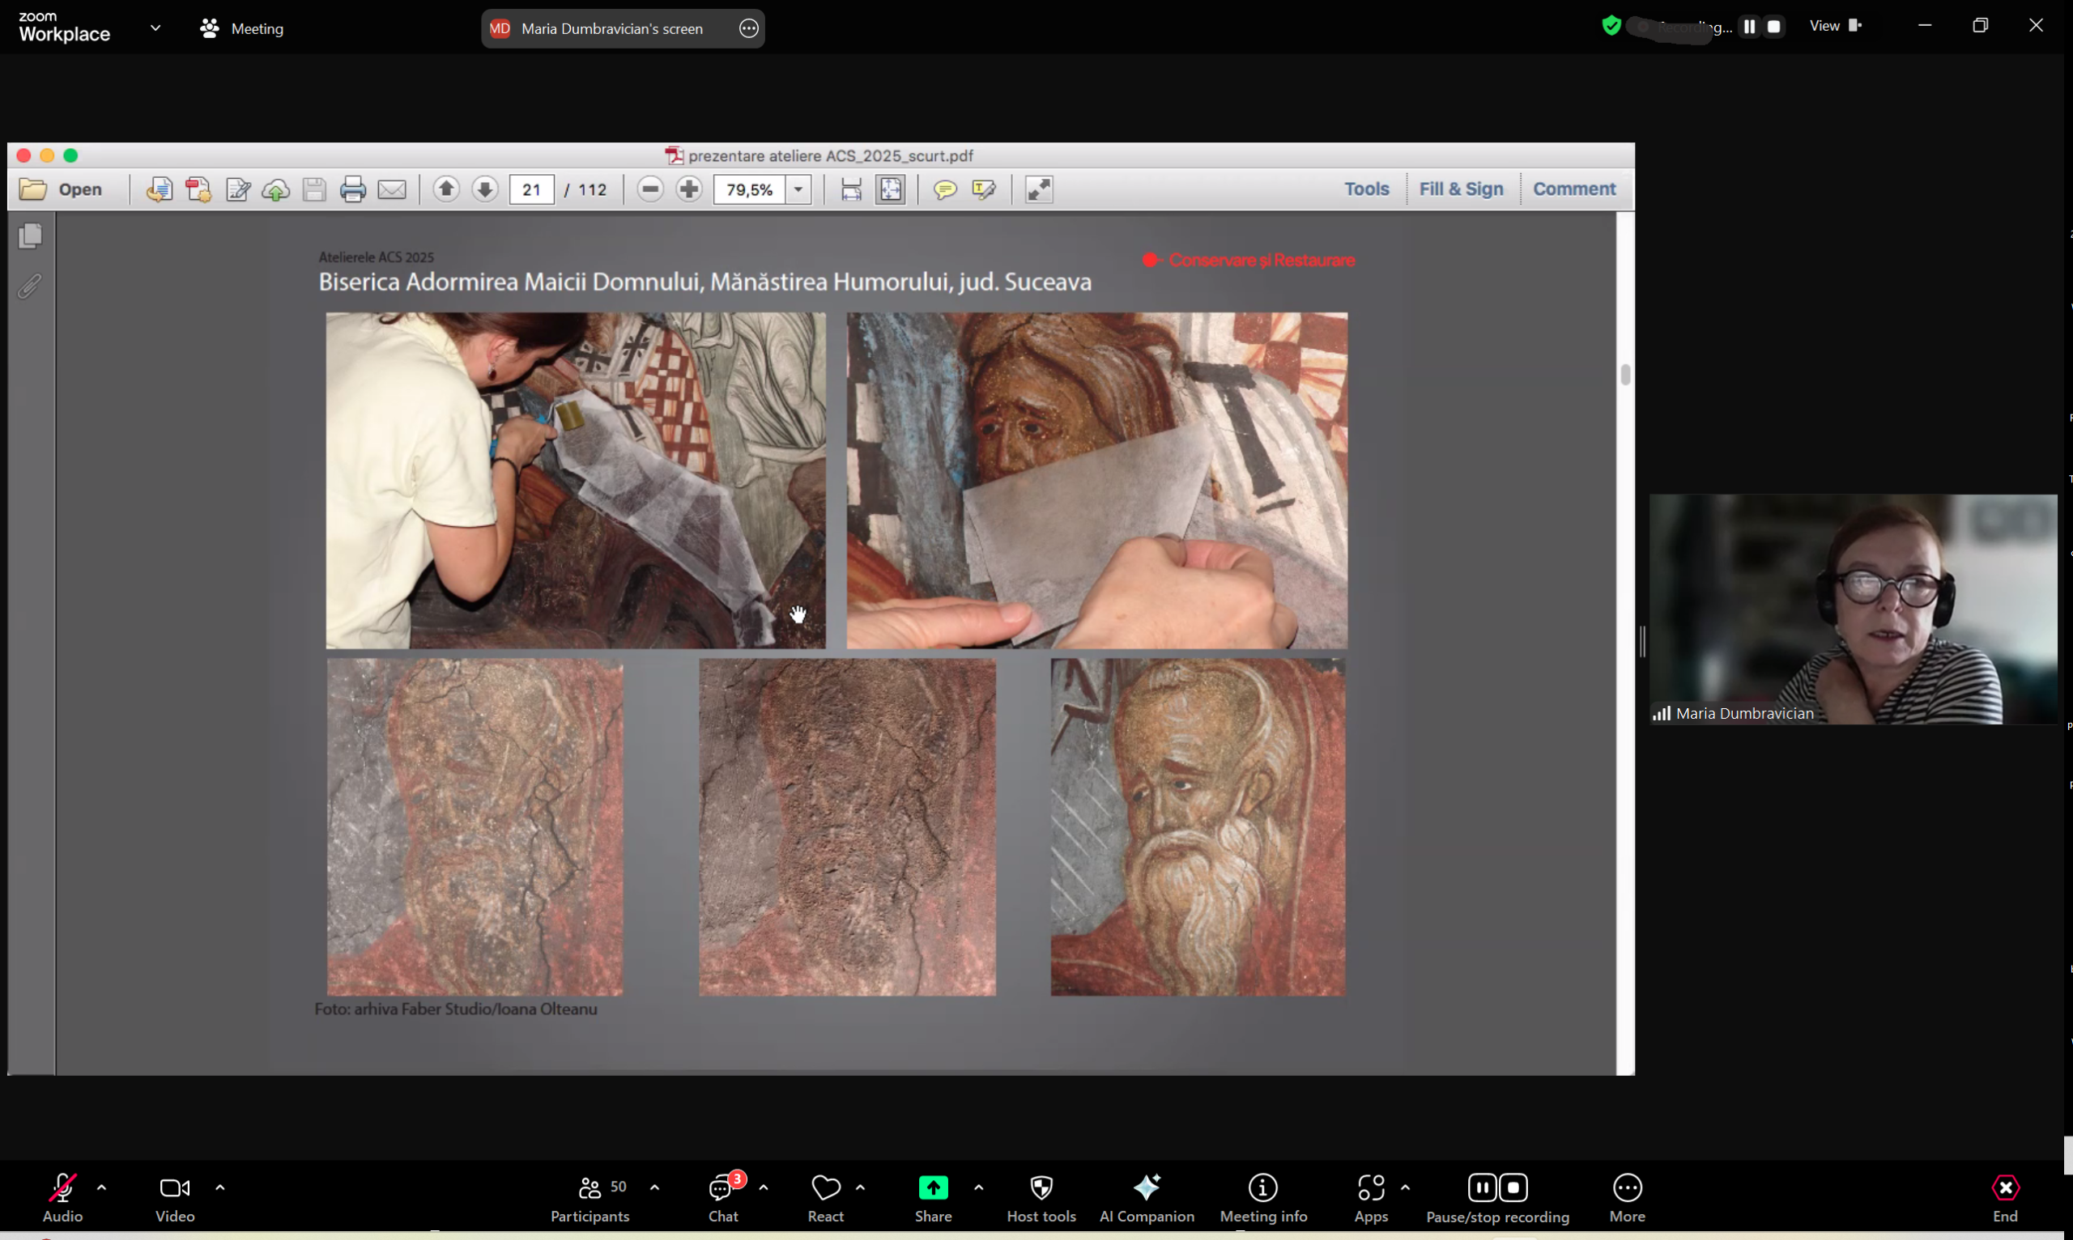Click the cloud upload icon in PDF toolbar
Screen dimensions: 2073x1240
pyautogui.click(x=276, y=189)
